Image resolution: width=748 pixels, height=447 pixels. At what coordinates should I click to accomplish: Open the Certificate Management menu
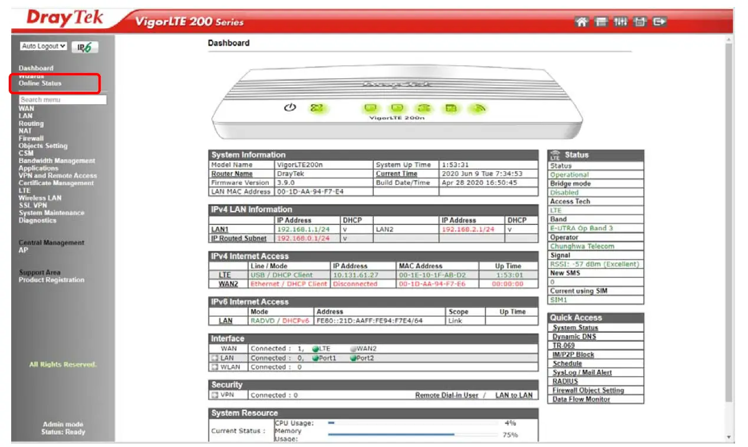(x=56, y=183)
